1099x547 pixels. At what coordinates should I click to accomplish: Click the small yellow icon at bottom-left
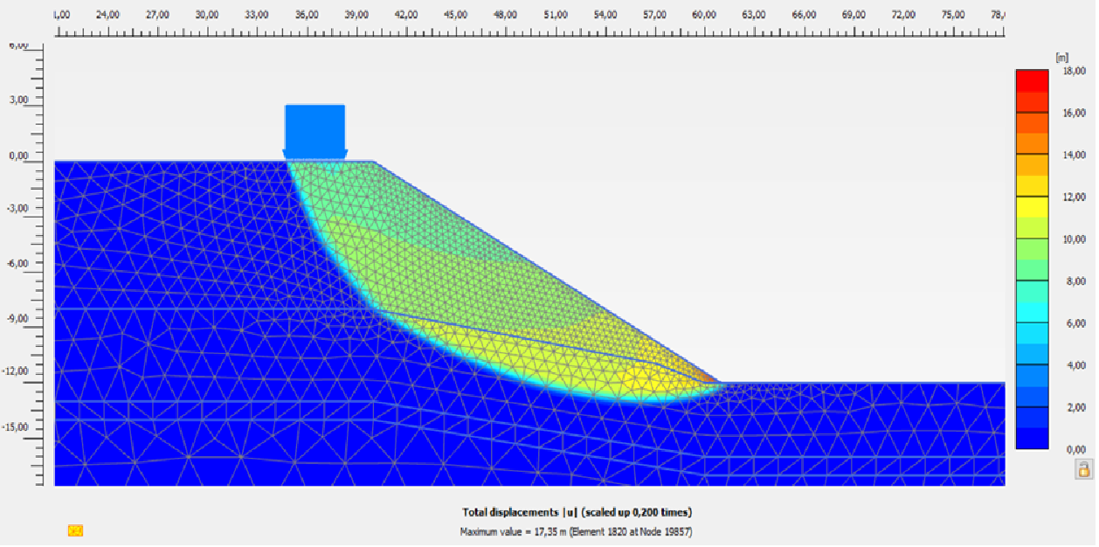pos(76,530)
